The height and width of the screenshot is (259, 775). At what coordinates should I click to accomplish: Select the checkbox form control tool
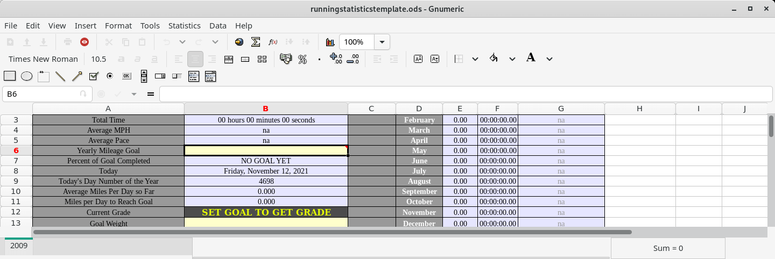pyautogui.click(x=93, y=76)
